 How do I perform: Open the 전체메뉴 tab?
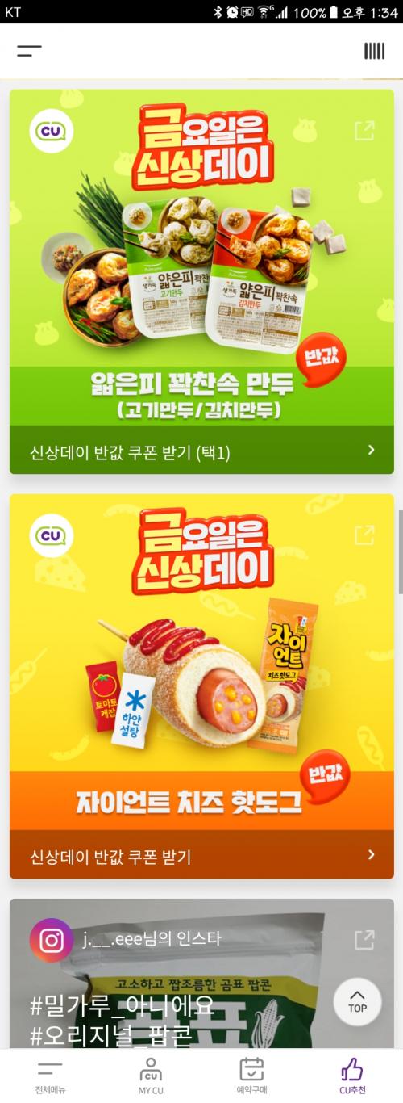[x=50, y=1077]
